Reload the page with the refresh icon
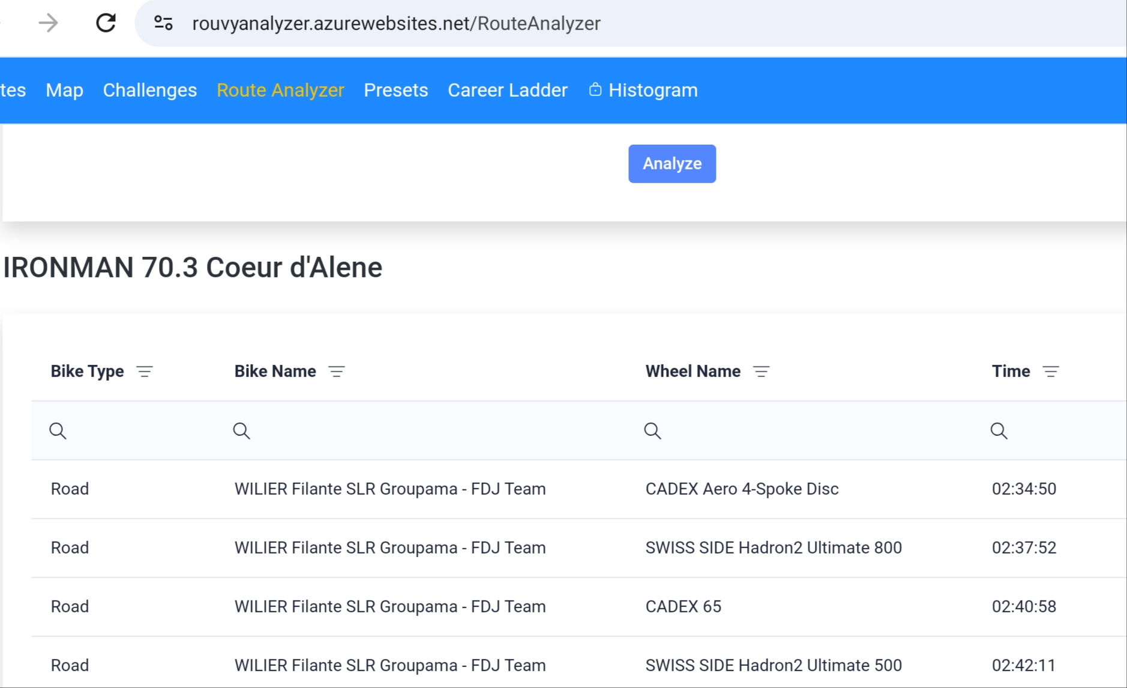Image resolution: width=1127 pixels, height=688 pixels. coord(106,23)
